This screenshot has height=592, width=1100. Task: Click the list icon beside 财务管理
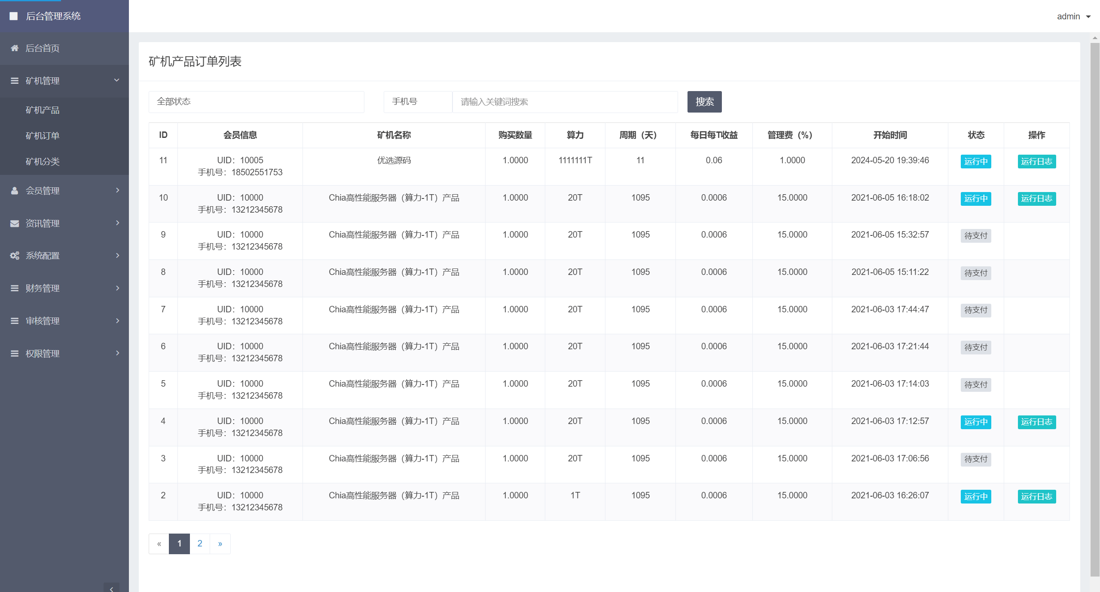click(x=15, y=288)
